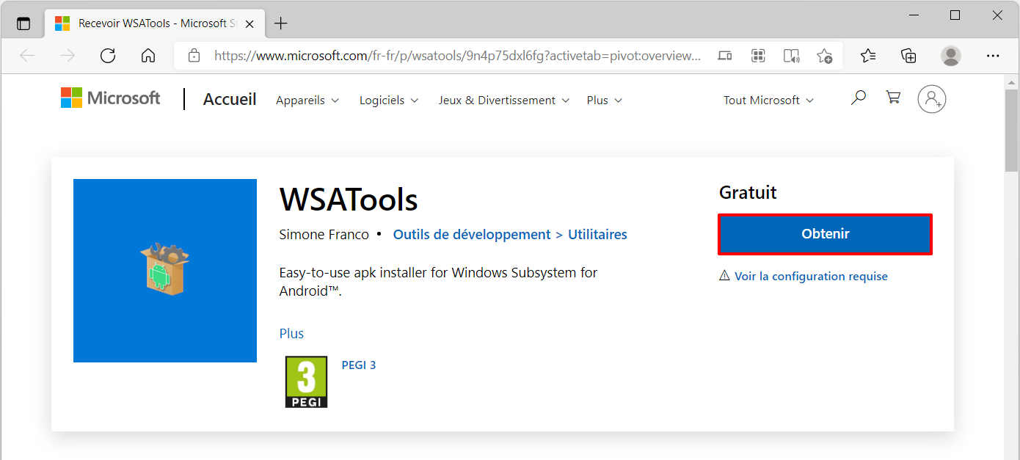Expand the Appareils menu

307,101
